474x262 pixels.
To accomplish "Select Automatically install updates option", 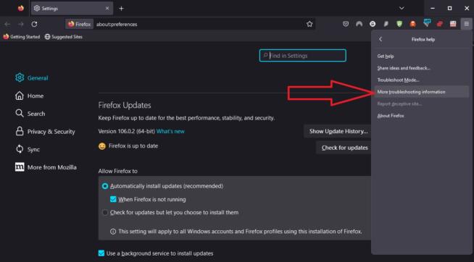I will tap(105, 186).
